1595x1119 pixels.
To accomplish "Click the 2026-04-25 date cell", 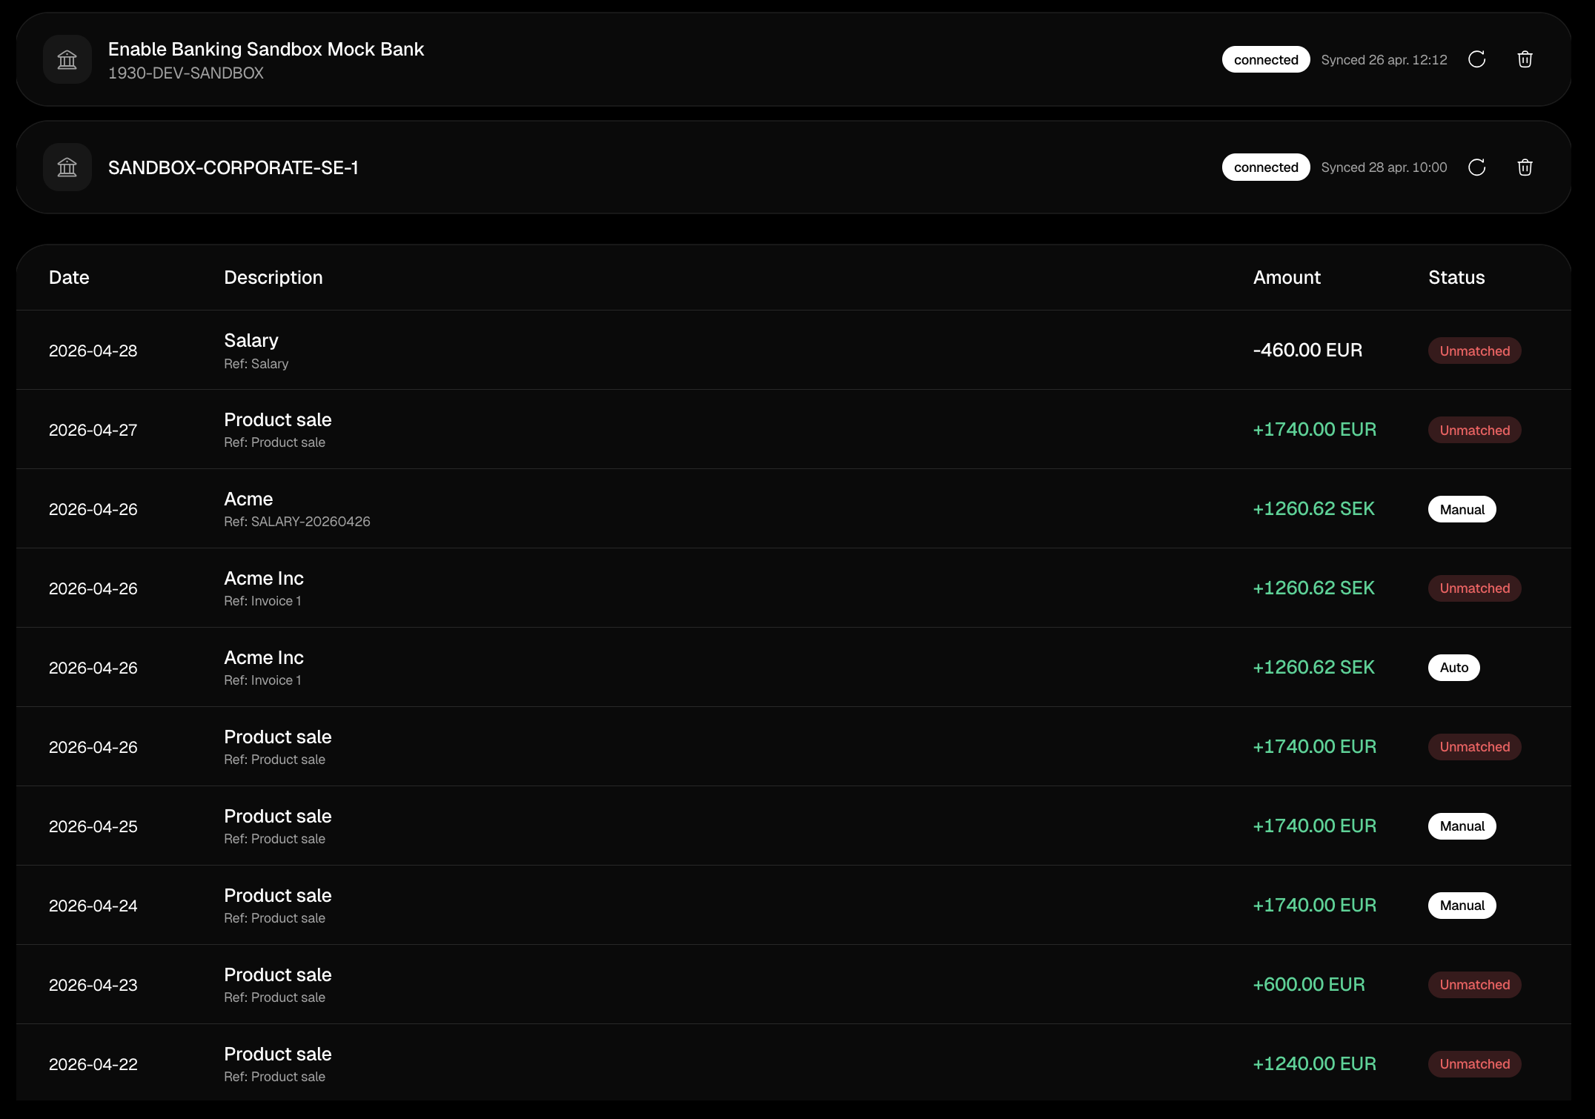I will click(93, 826).
